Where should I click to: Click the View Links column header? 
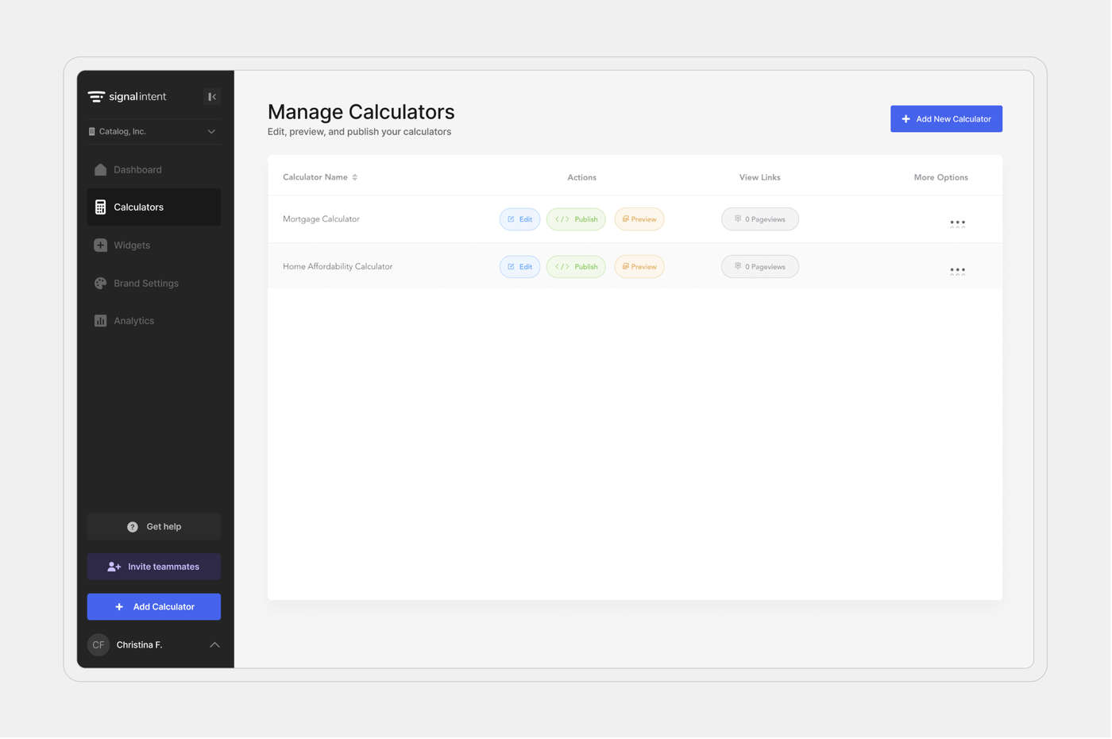click(760, 178)
